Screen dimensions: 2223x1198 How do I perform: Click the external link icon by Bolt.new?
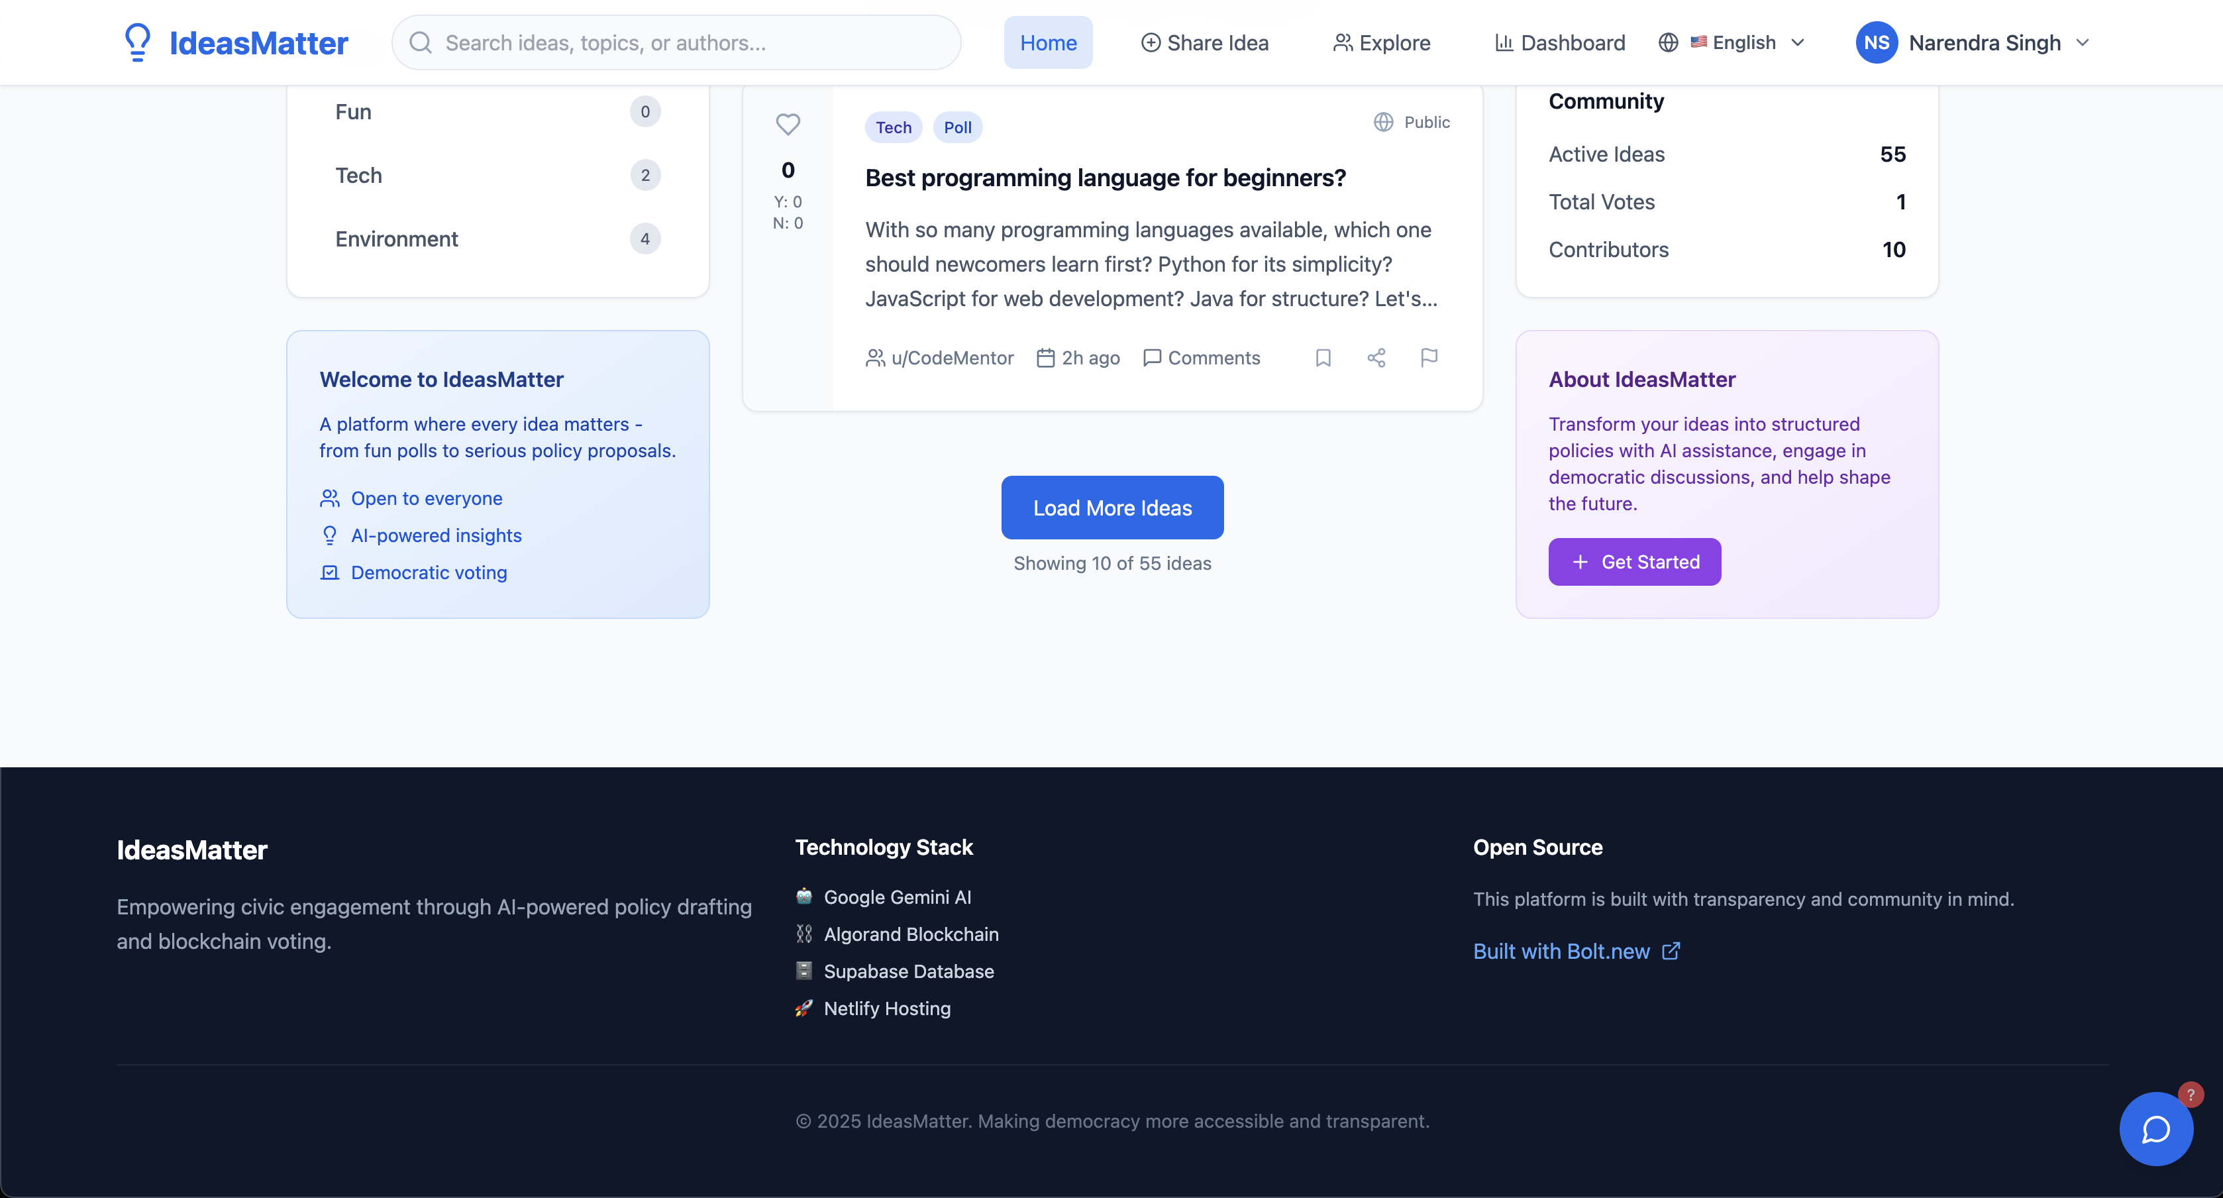(x=1671, y=950)
